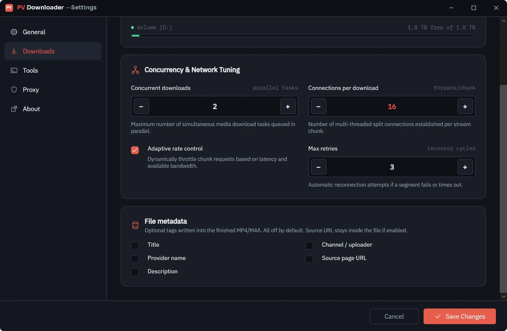Click the "parallel tasks" hint text

275,88
